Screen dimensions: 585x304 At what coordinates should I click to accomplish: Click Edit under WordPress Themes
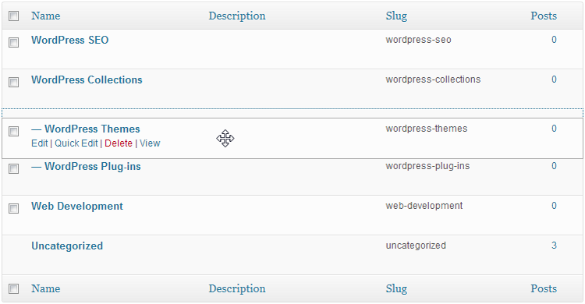[40, 143]
